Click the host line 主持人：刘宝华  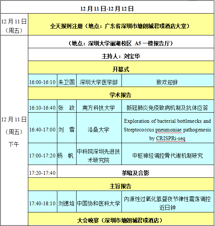click(x=121, y=55)
